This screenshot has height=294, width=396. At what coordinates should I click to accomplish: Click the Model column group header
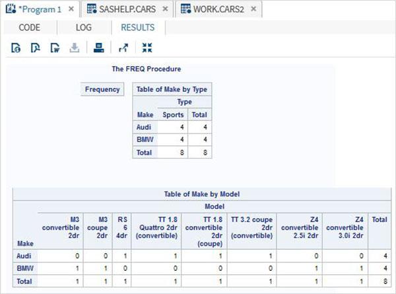pyautogui.click(x=214, y=207)
